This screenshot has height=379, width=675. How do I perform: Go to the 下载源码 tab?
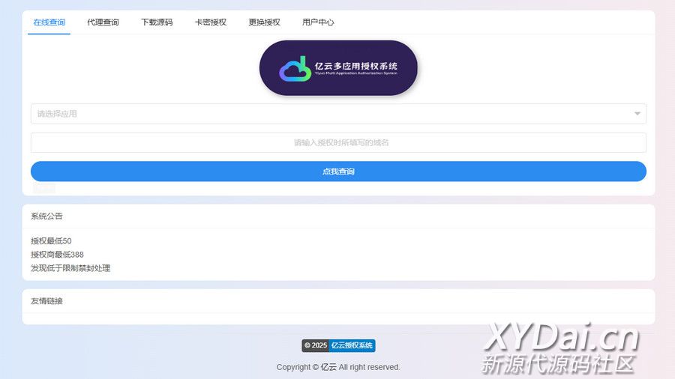[157, 22]
